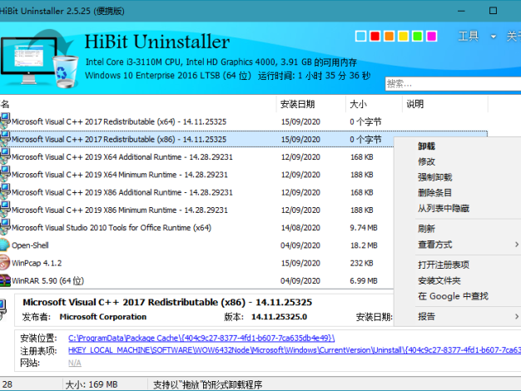The height and width of the screenshot is (391, 521).
Task: Maximize the HiBit Uninstaller window
Action: click(x=493, y=11)
